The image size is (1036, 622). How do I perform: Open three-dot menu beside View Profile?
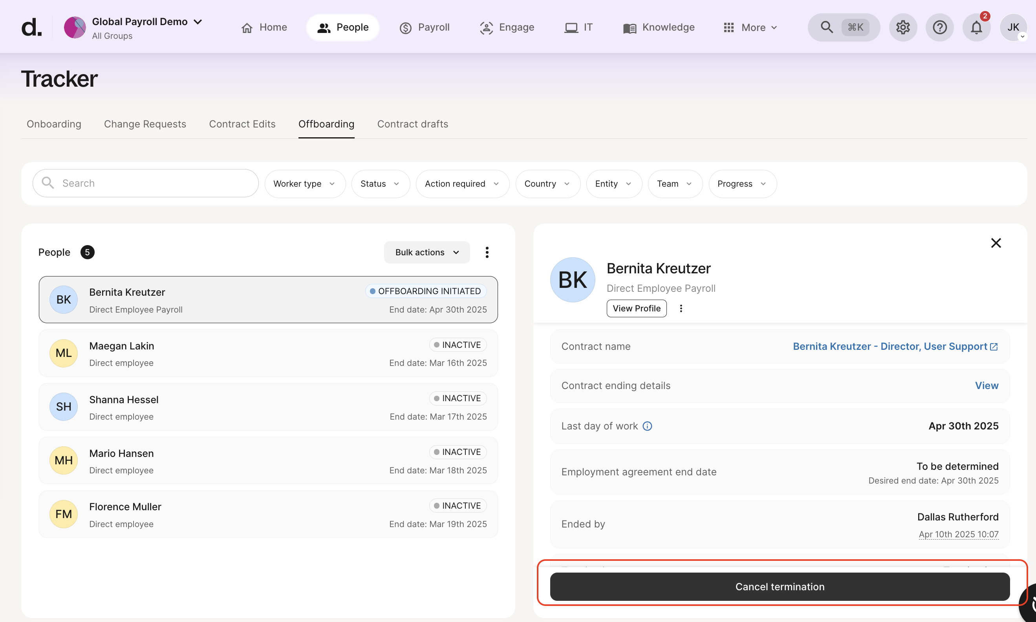[681, 309]
